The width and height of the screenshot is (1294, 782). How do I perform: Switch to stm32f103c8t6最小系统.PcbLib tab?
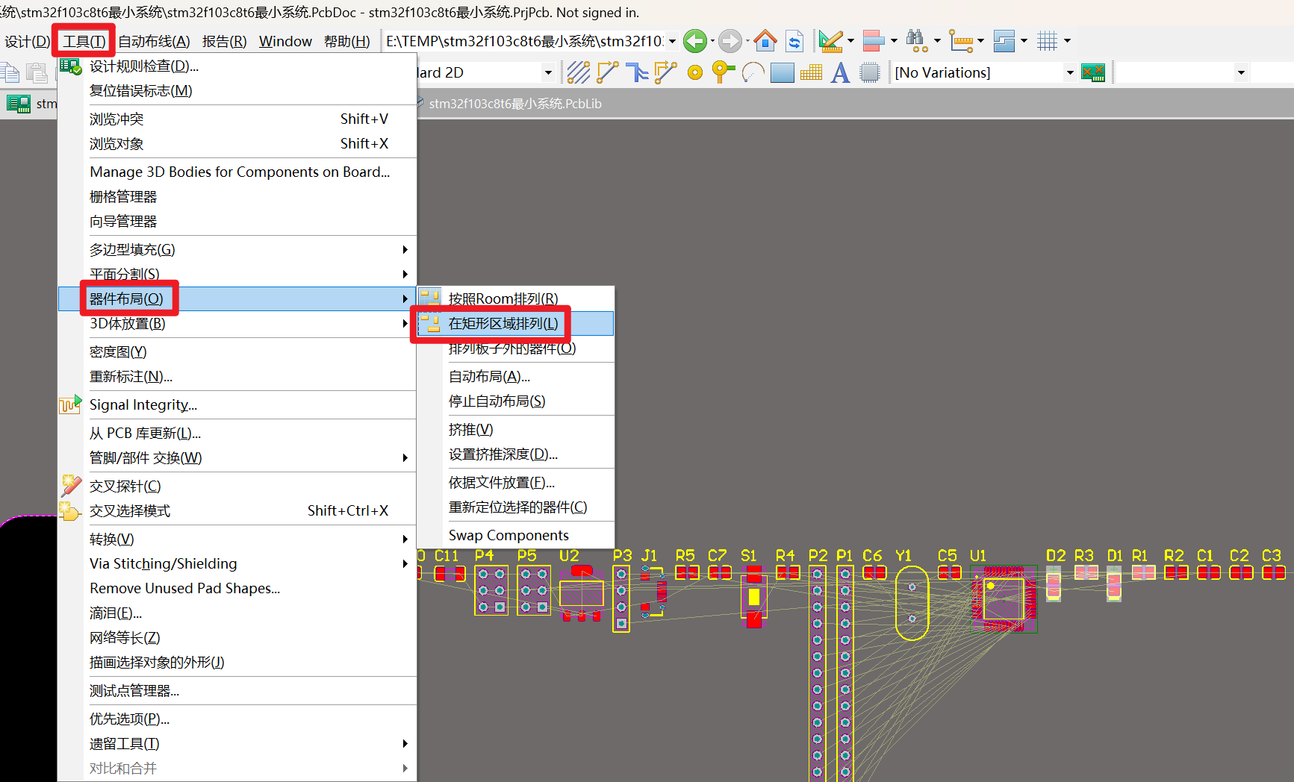coord(515,104)
